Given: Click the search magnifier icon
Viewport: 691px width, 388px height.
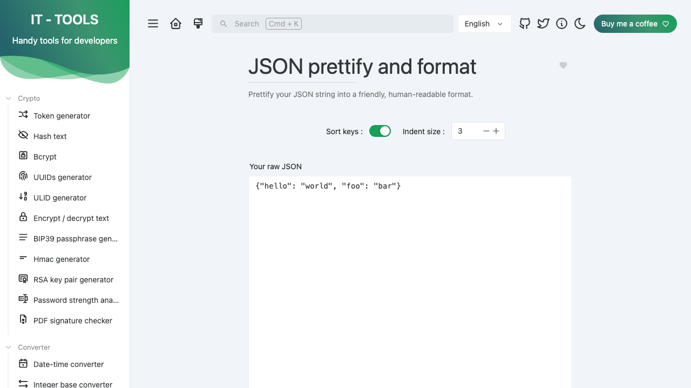Looking at the screenshot, I should pos(223,24).
